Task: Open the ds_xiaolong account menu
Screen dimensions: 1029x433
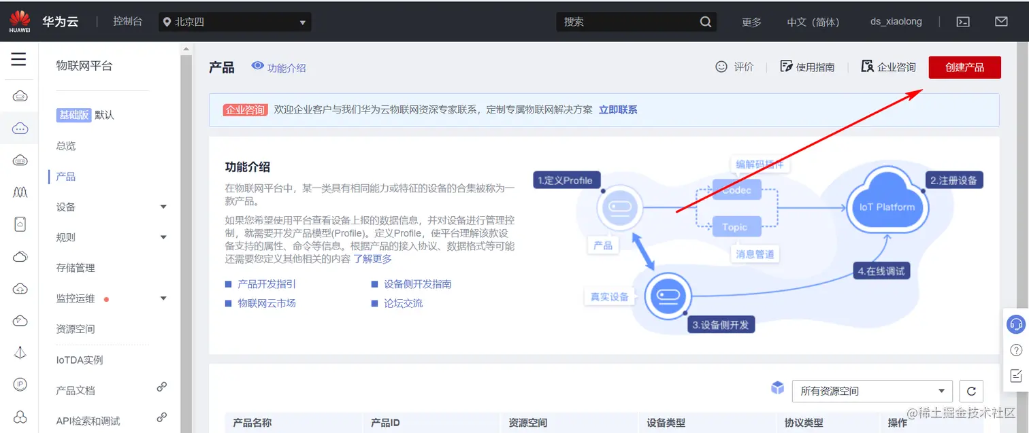Action: [896, 22]
